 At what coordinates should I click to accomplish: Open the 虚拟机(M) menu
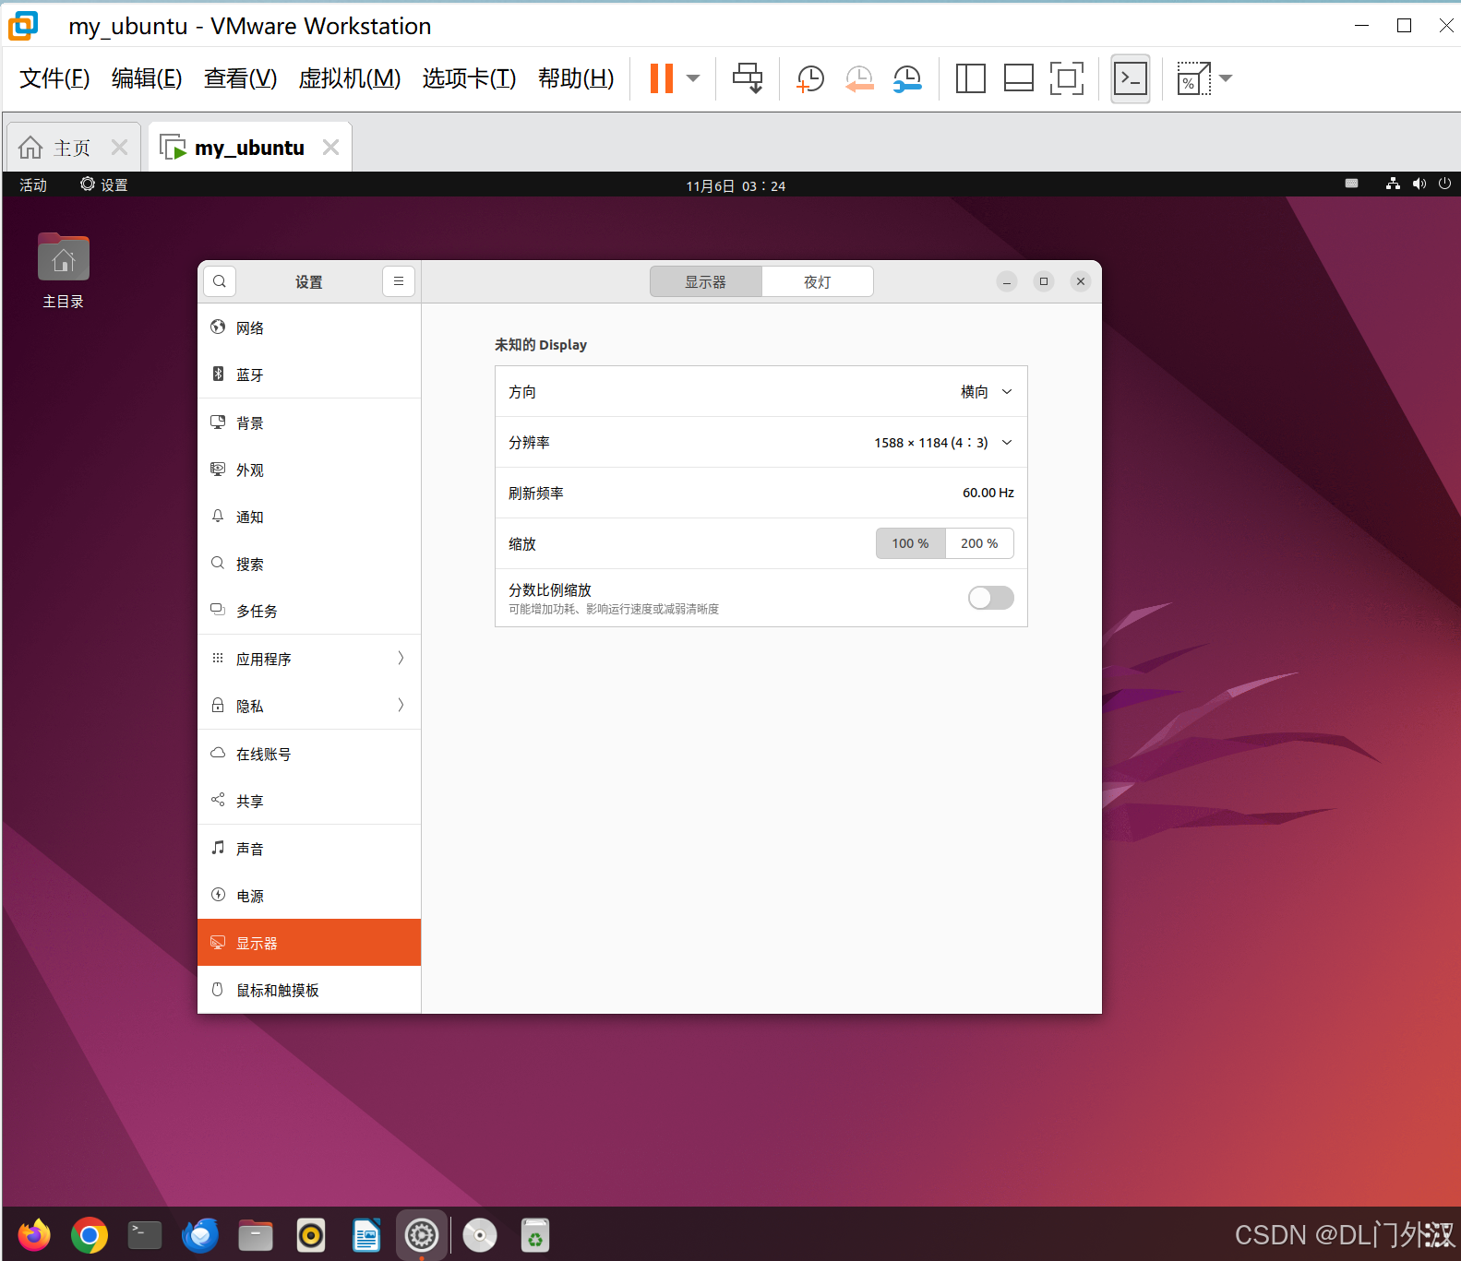pyautogui.click(x=349, y=78)
